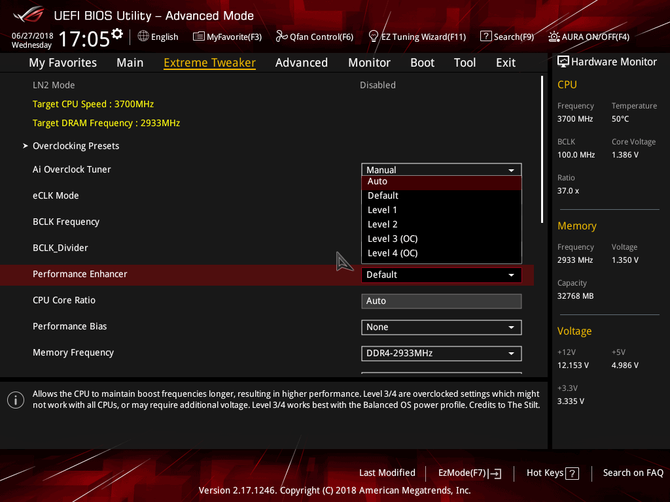Select Level 1 in the dropdown list

click(x=442, y=210)
